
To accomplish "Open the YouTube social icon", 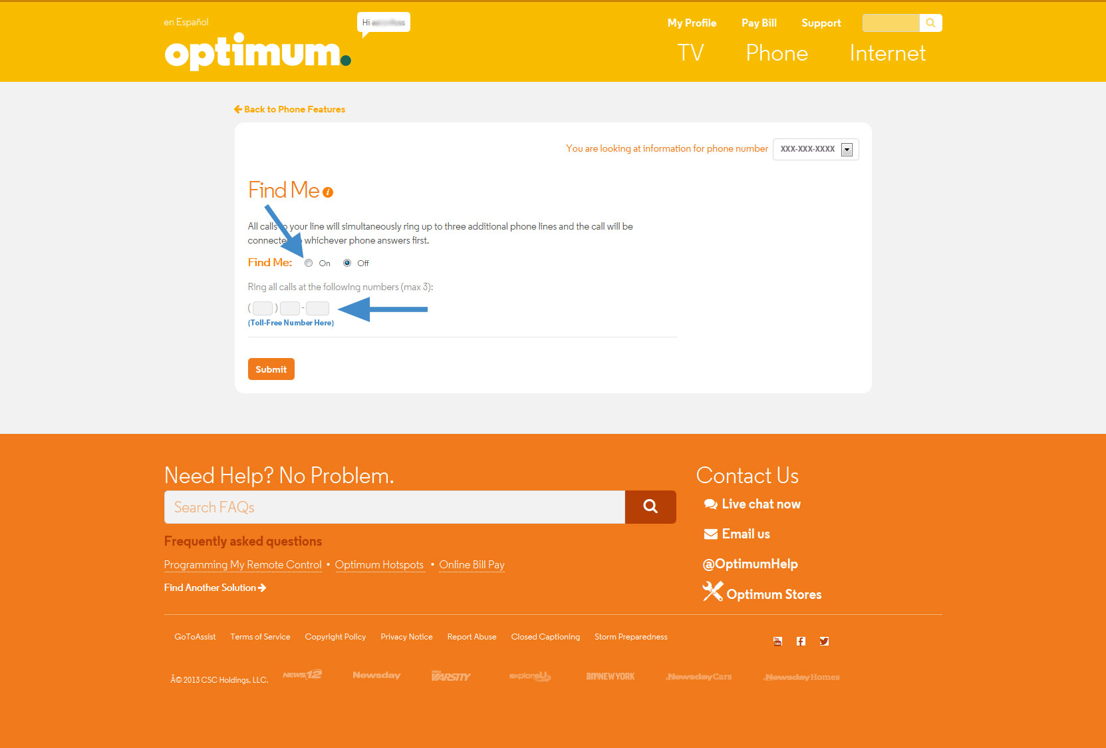I will [x=777, y=642].
